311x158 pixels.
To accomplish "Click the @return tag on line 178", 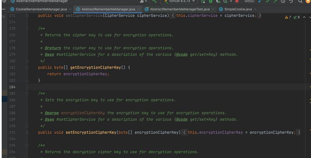I will (x=53, y=48).
